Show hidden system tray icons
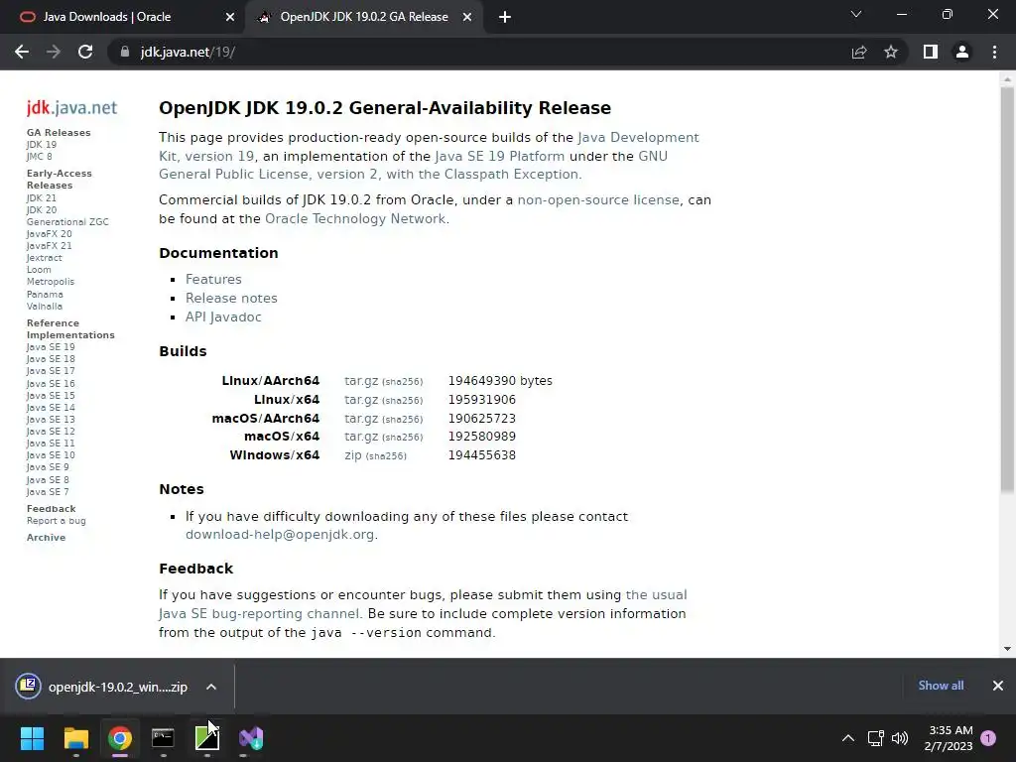Screen dimensions: 1016x762 [x=847, y=738]
